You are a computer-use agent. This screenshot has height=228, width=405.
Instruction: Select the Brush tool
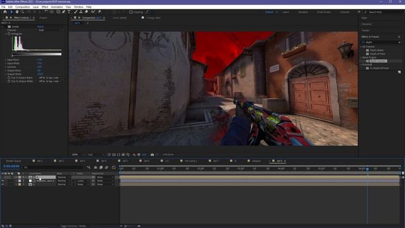click(x=76, y=12)
